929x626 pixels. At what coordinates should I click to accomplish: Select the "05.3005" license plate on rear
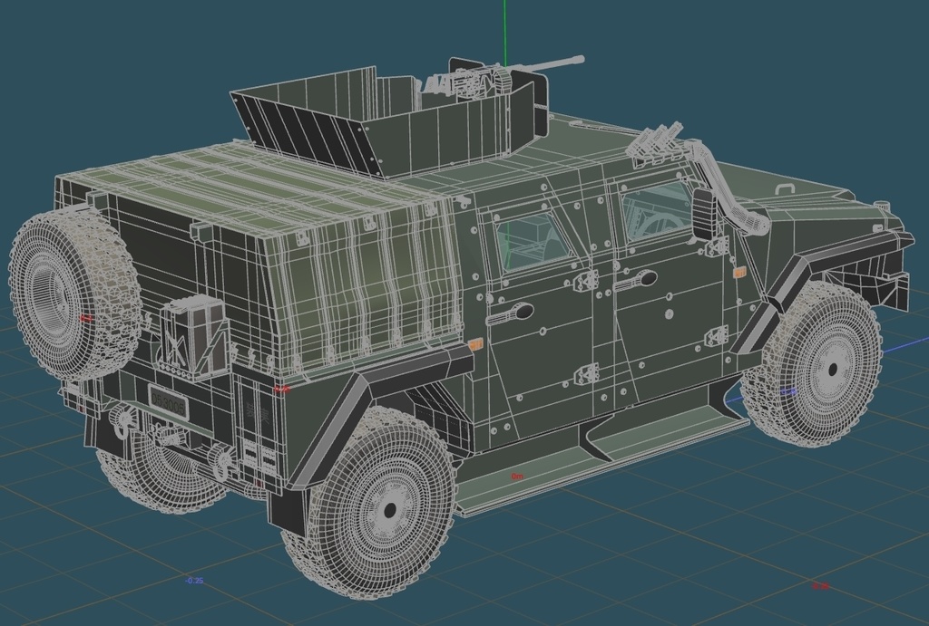(x=168, y=401)
